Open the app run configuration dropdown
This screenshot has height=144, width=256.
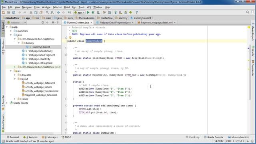click(x=79, y=12)
